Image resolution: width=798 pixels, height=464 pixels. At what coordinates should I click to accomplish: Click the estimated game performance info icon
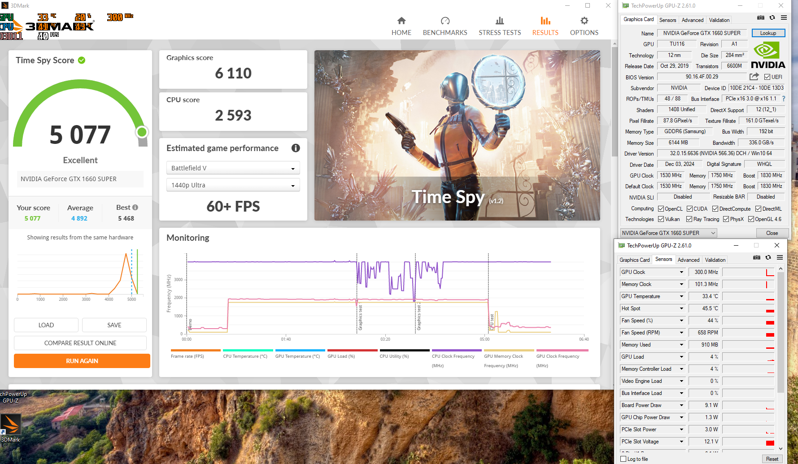pos(296,148)
